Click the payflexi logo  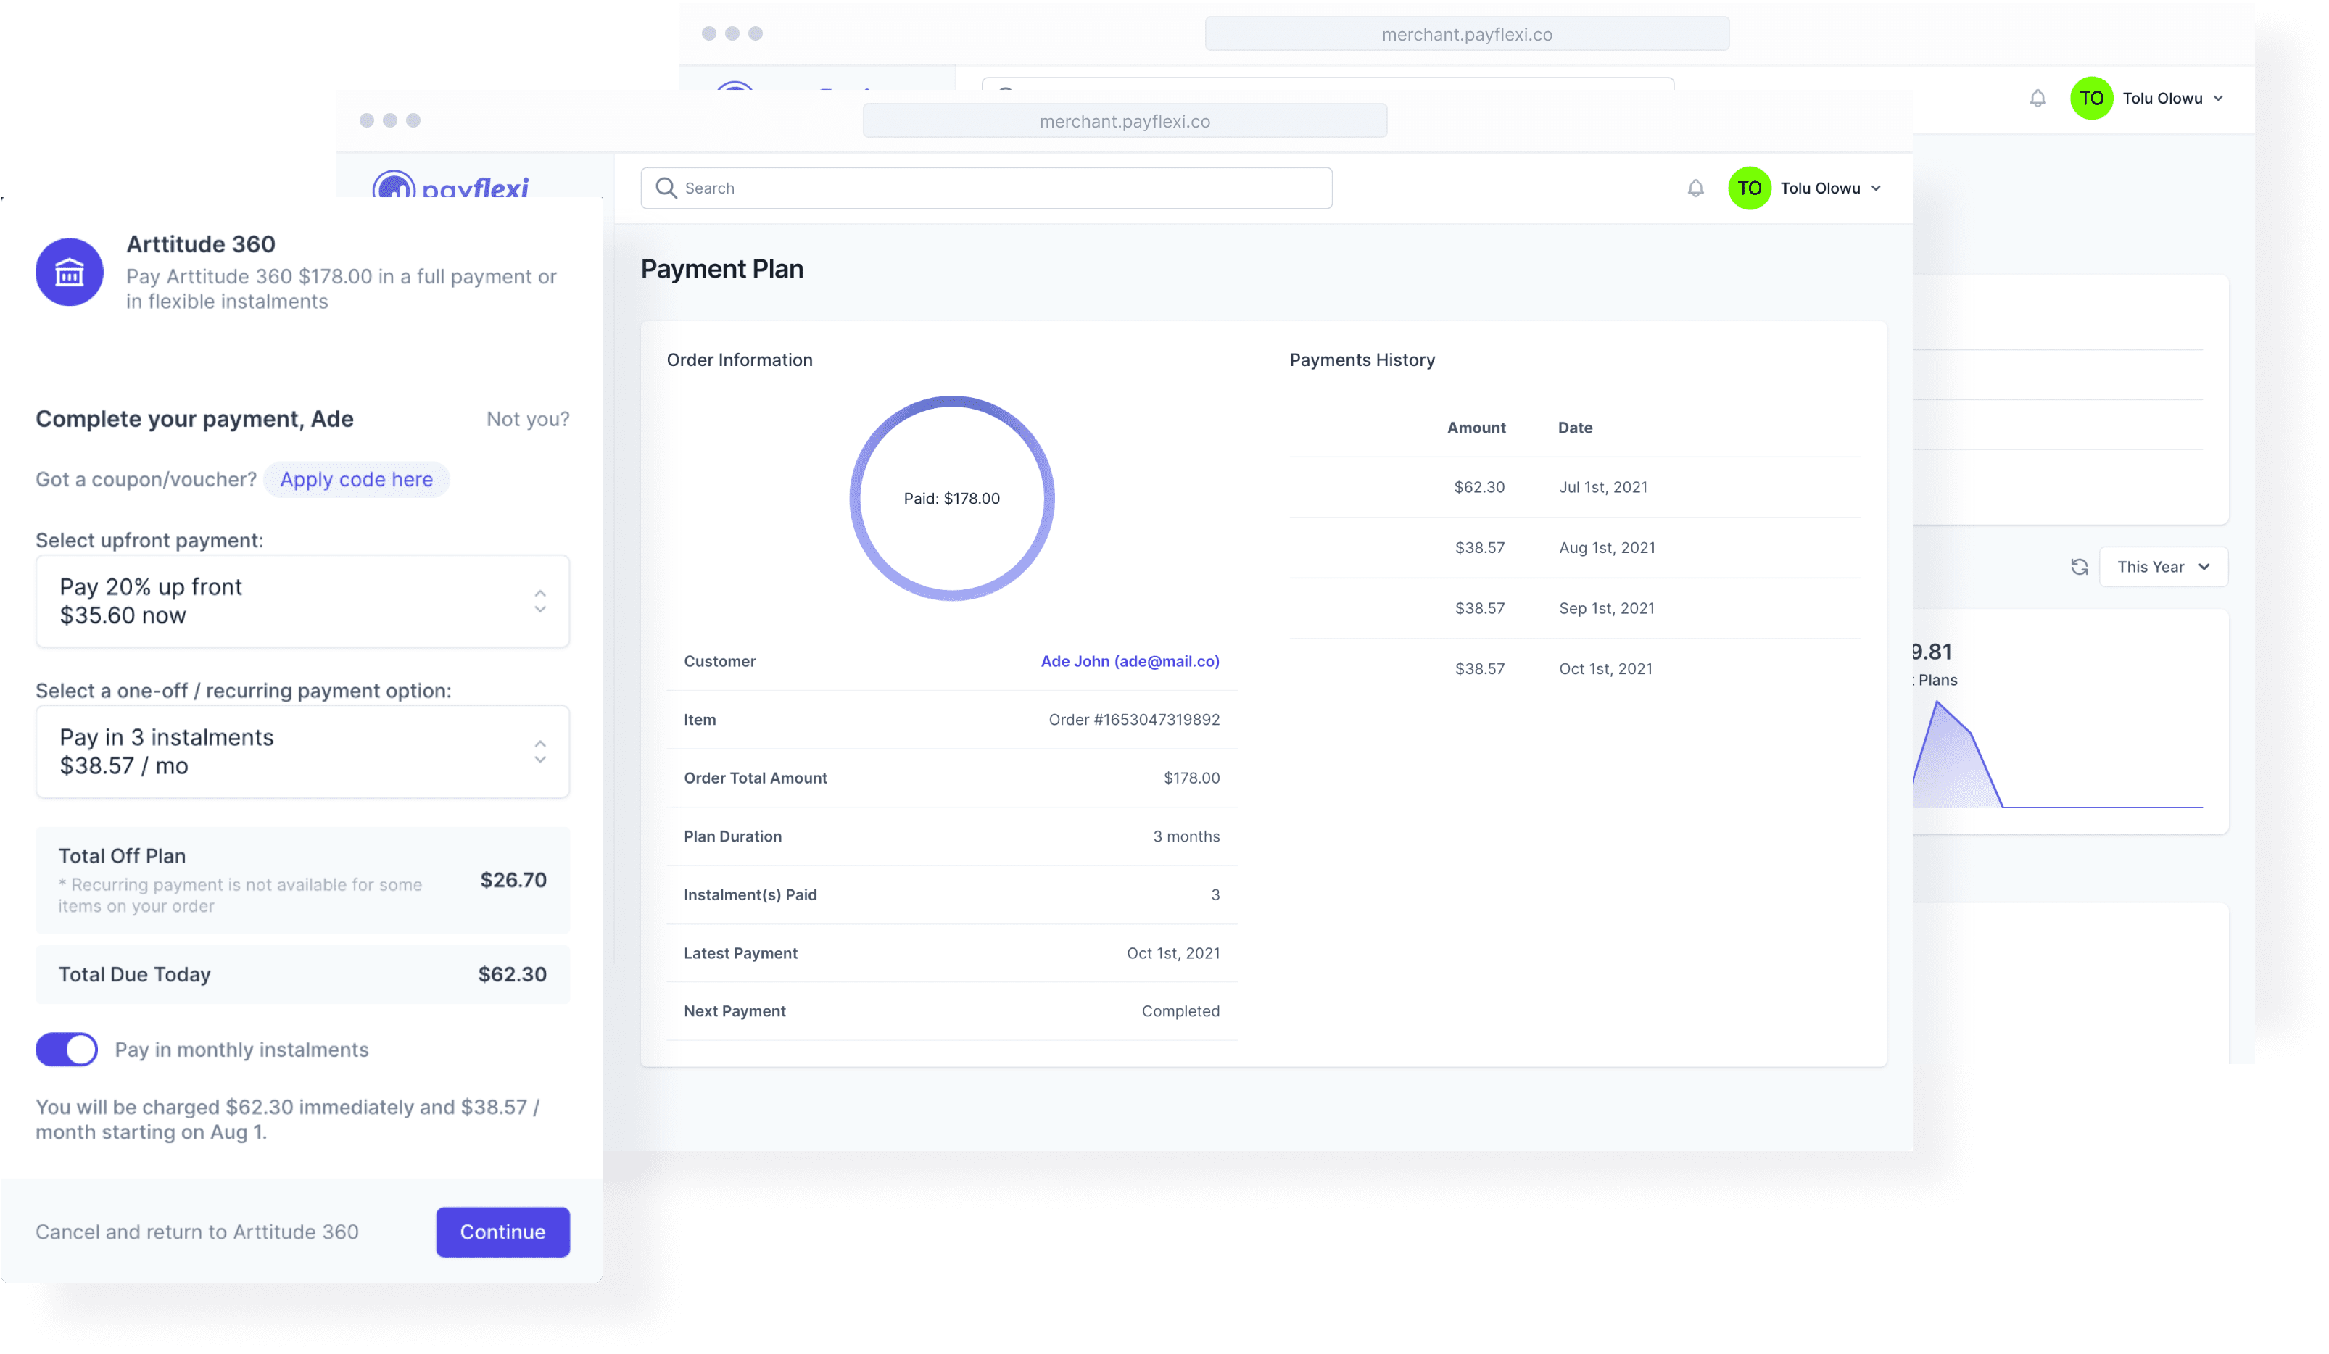[x=451, y=186]
